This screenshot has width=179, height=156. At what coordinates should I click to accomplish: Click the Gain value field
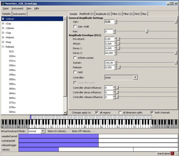point(109,22)
